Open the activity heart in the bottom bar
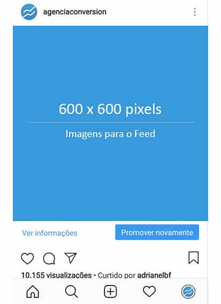Image resolution: width=221 pixels, height=304 pixels. (149, 291)
